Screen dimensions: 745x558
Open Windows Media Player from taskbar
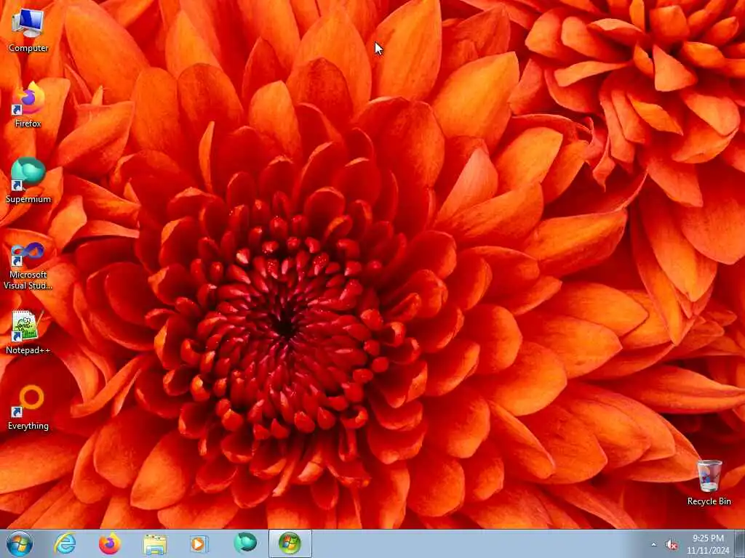[x=199, y=543]
